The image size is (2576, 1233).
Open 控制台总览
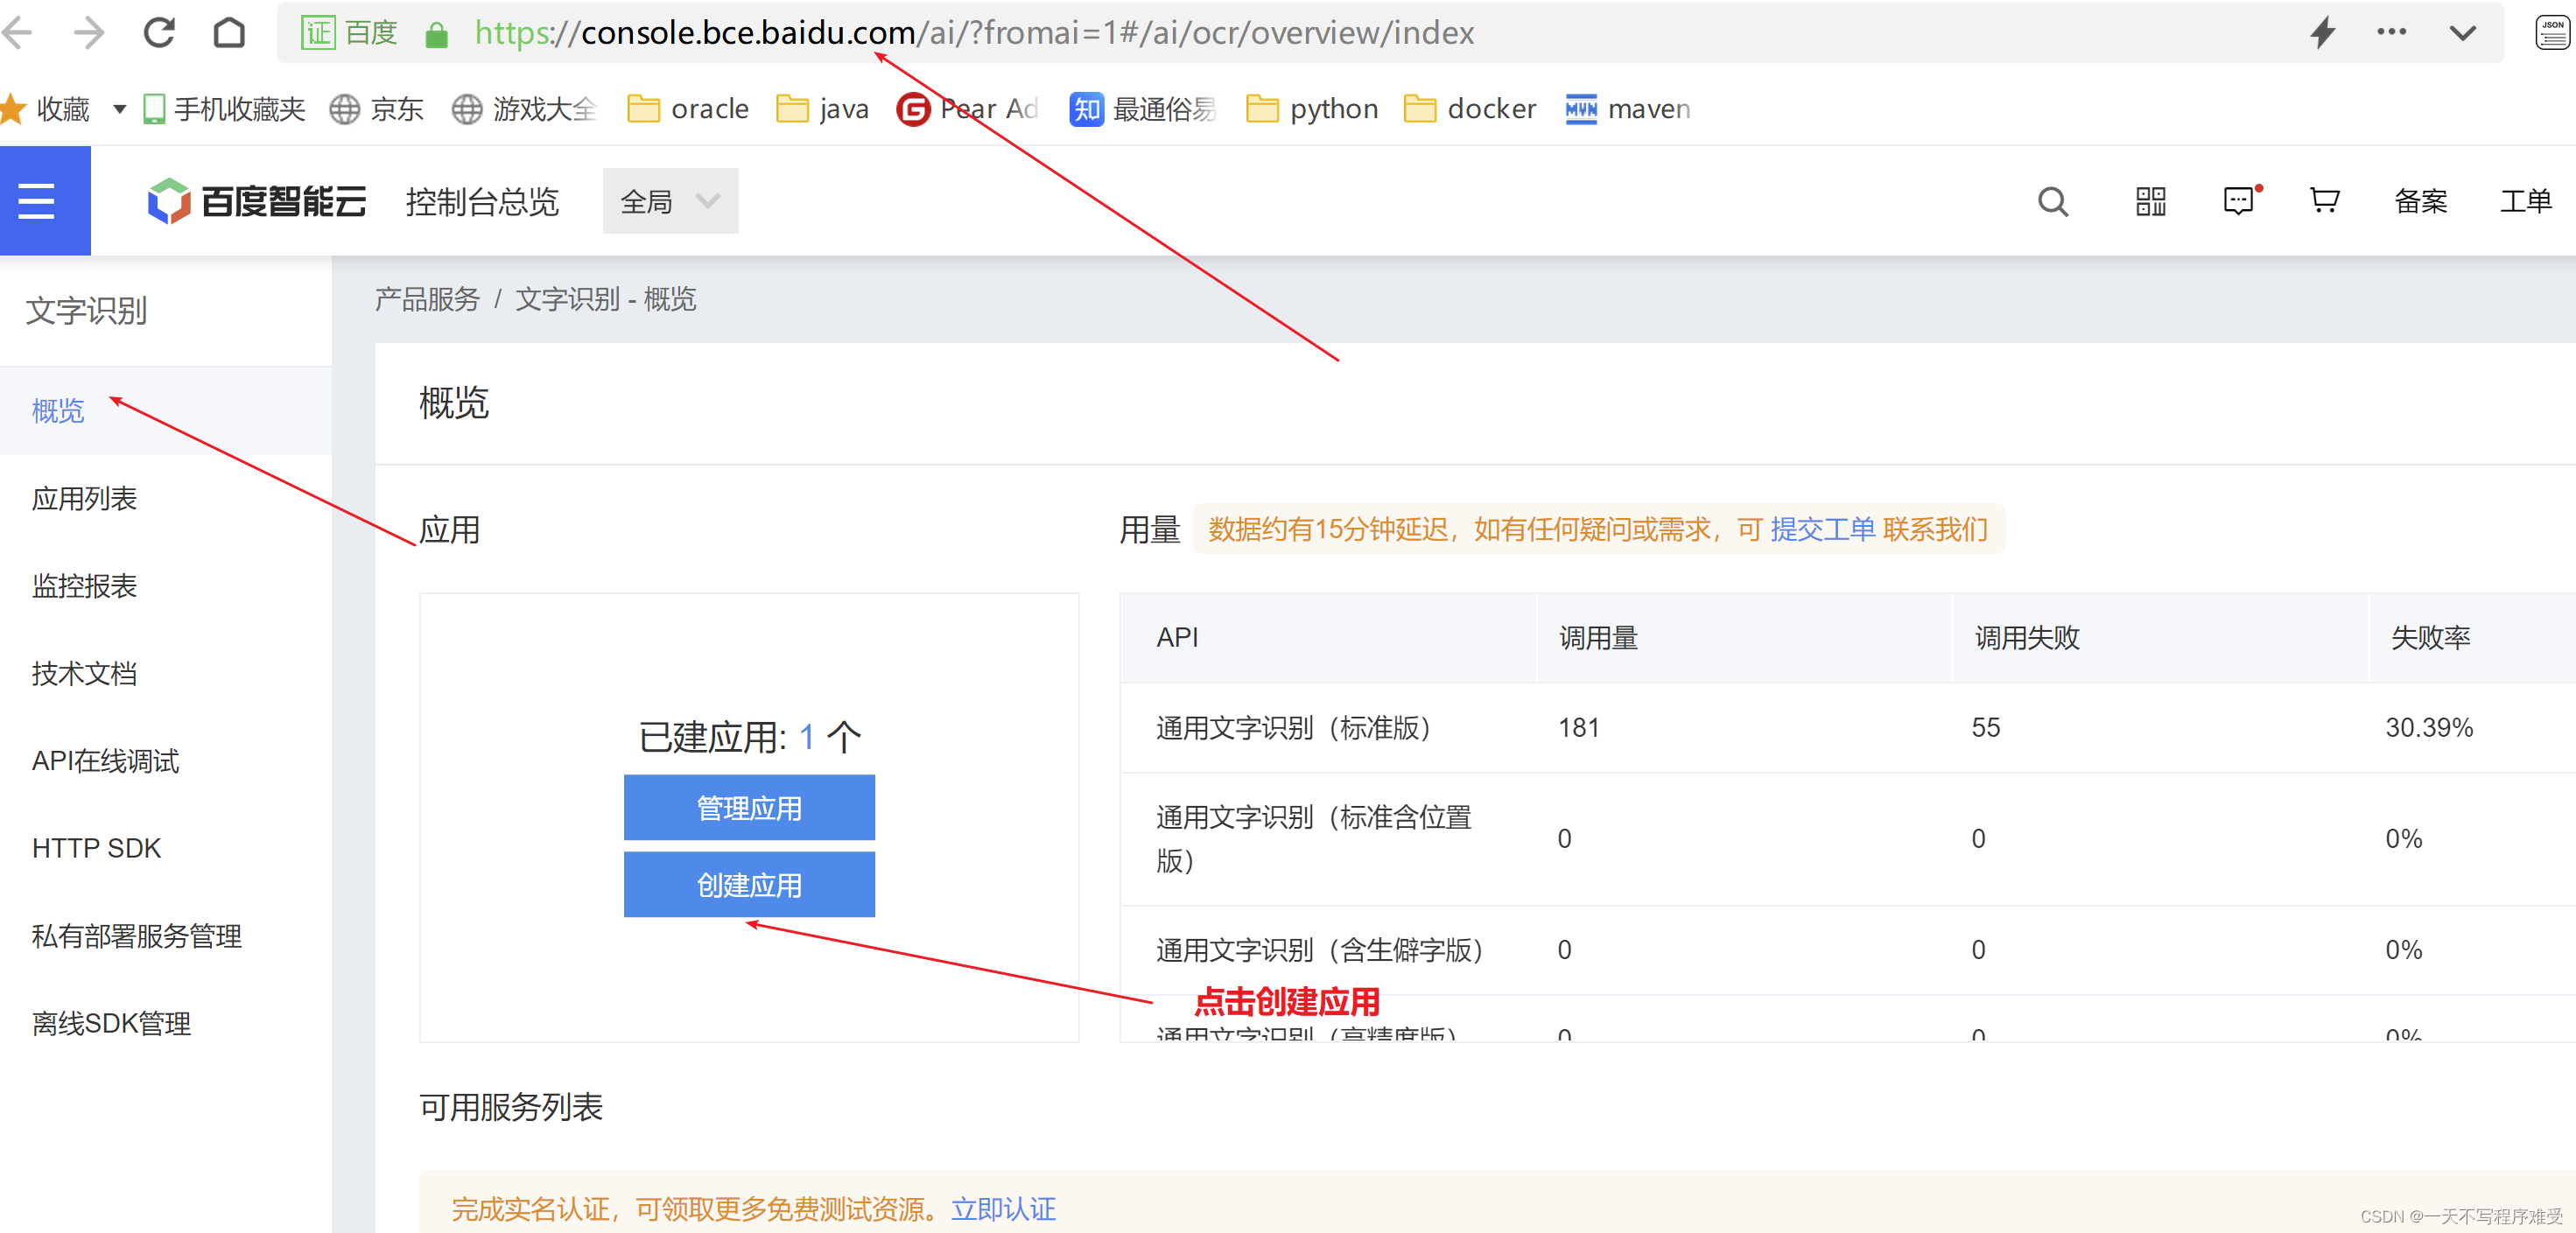click(482, 202)
